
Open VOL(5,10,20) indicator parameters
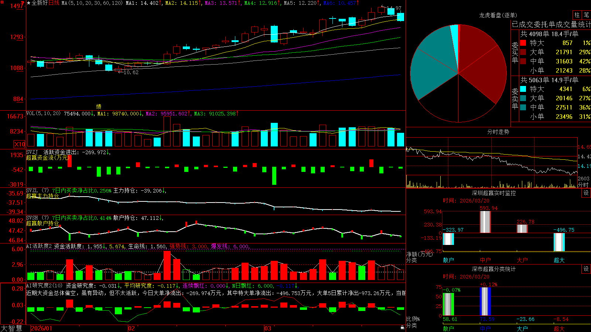click(x=43, y=114)
